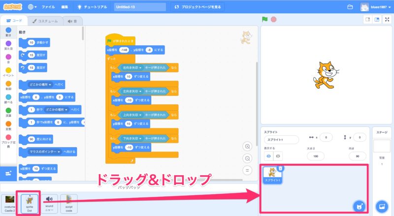Zoom in on the code workspace

[248, 146]
